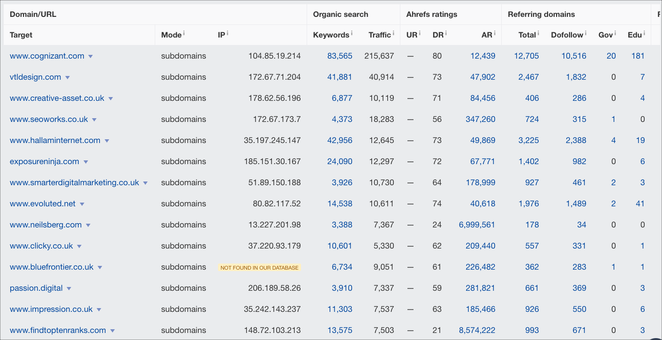Viewport: 662px width, 340px height.
Task: Click AR value 347,260 for seoworks
Action: 481,120
